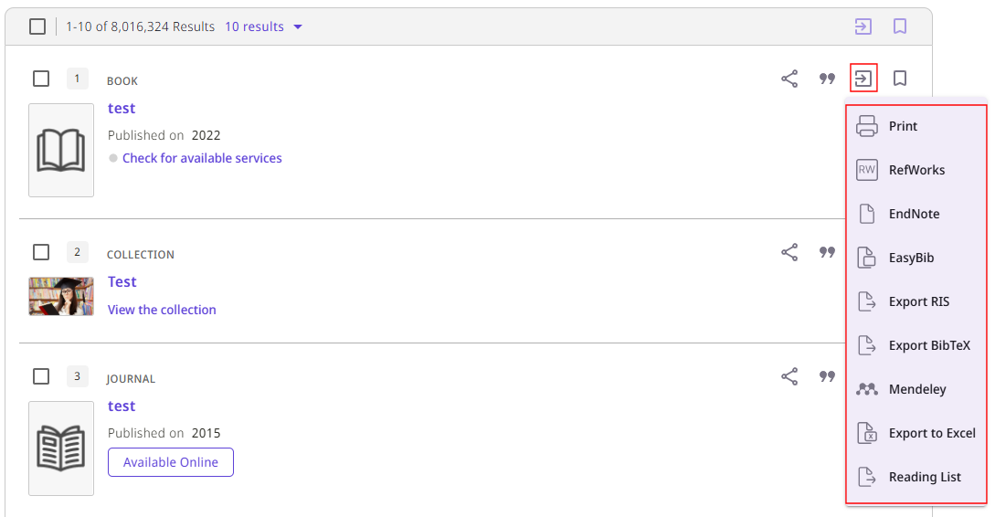995x517 pixels.
Task: Choose RefWorks from the export menu
Action: (x=916, y=170)
